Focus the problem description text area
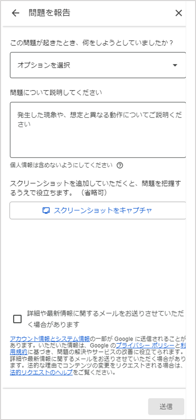Image resolution: width=196 pixels, height=420 pixels. pos(98,130)
